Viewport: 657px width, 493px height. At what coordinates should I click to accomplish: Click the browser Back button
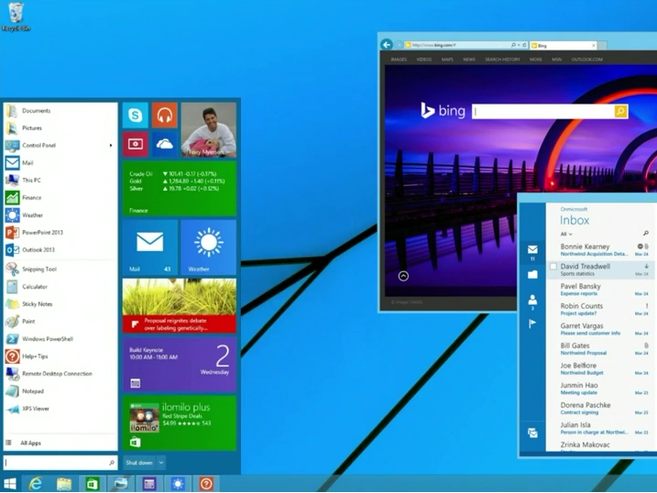tap(387, 44)
